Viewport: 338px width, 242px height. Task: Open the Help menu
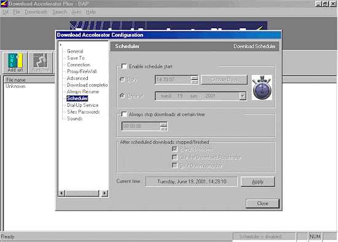pos(91,12)
